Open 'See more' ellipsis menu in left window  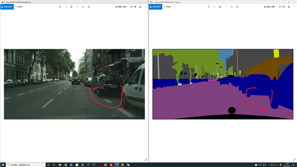[x=146, y=7]
